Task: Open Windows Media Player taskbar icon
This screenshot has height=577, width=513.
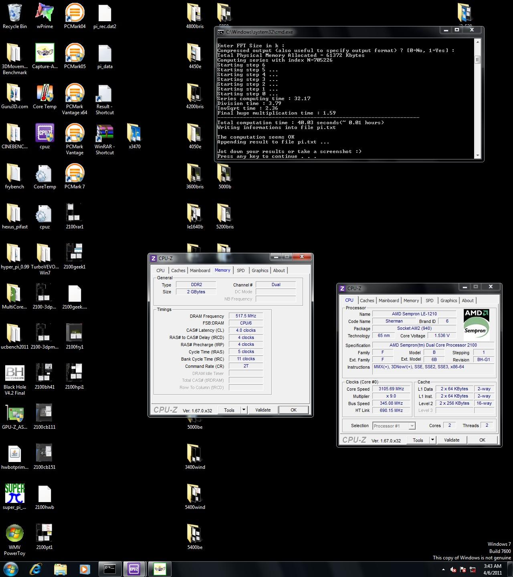Action: 85,569
